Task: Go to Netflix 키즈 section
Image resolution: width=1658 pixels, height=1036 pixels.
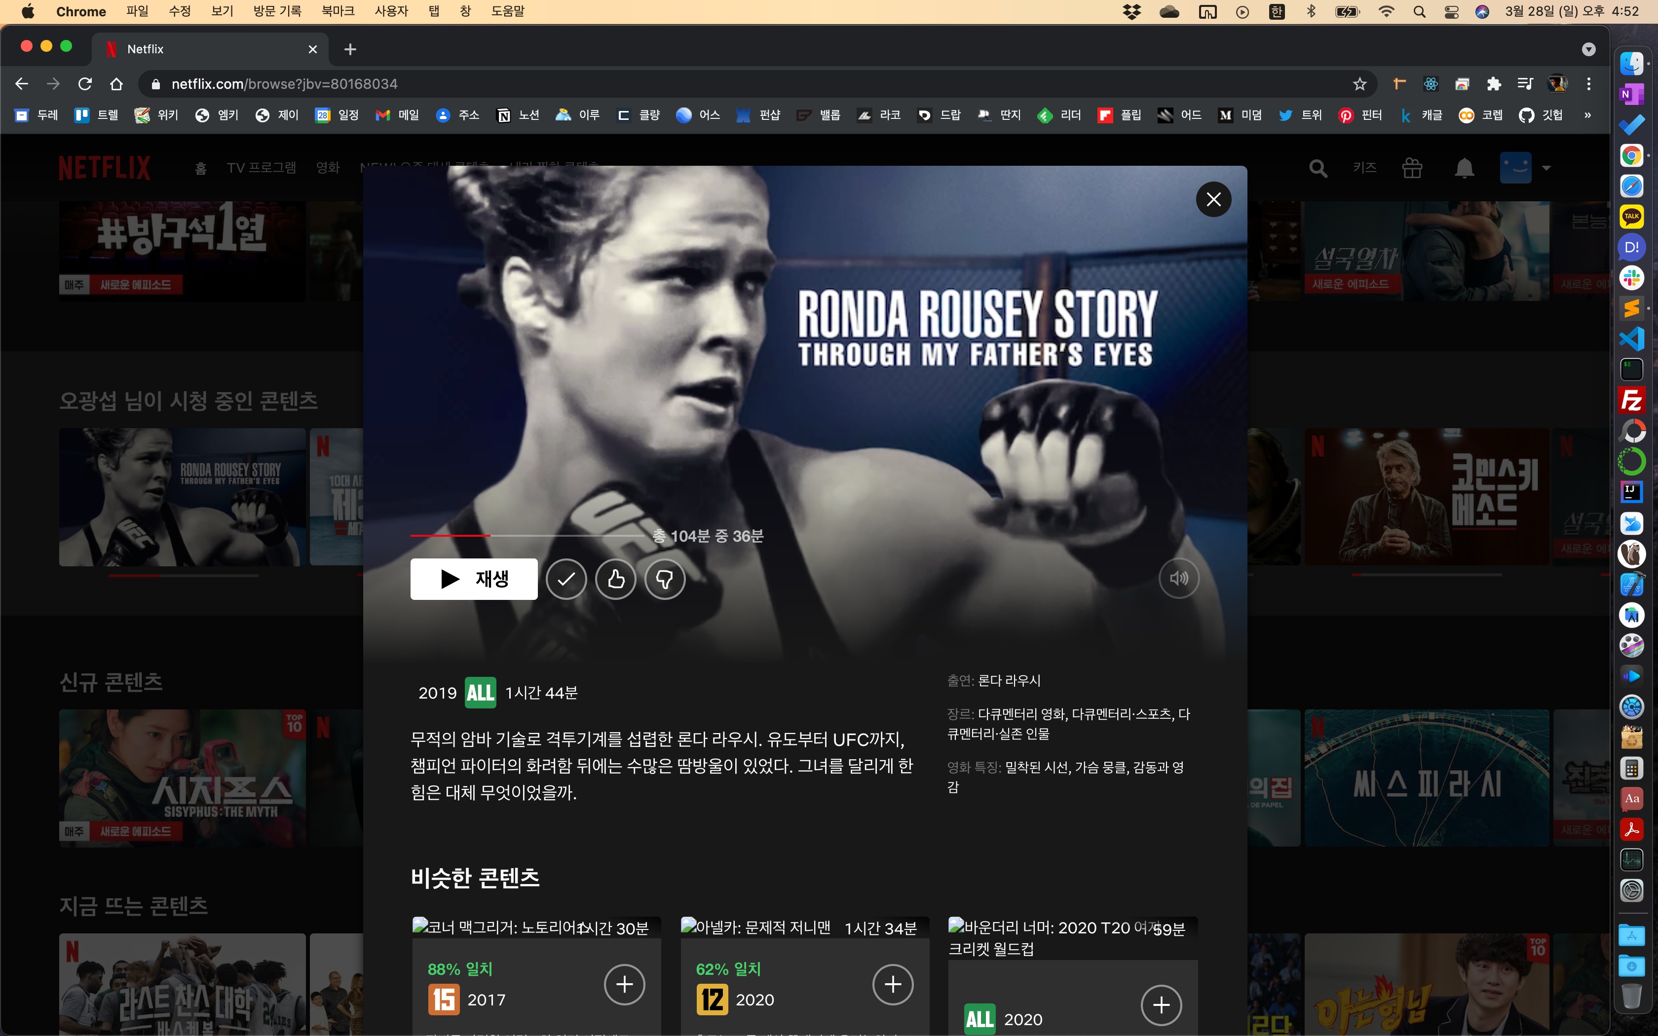Action: (x=1365, y=168)
